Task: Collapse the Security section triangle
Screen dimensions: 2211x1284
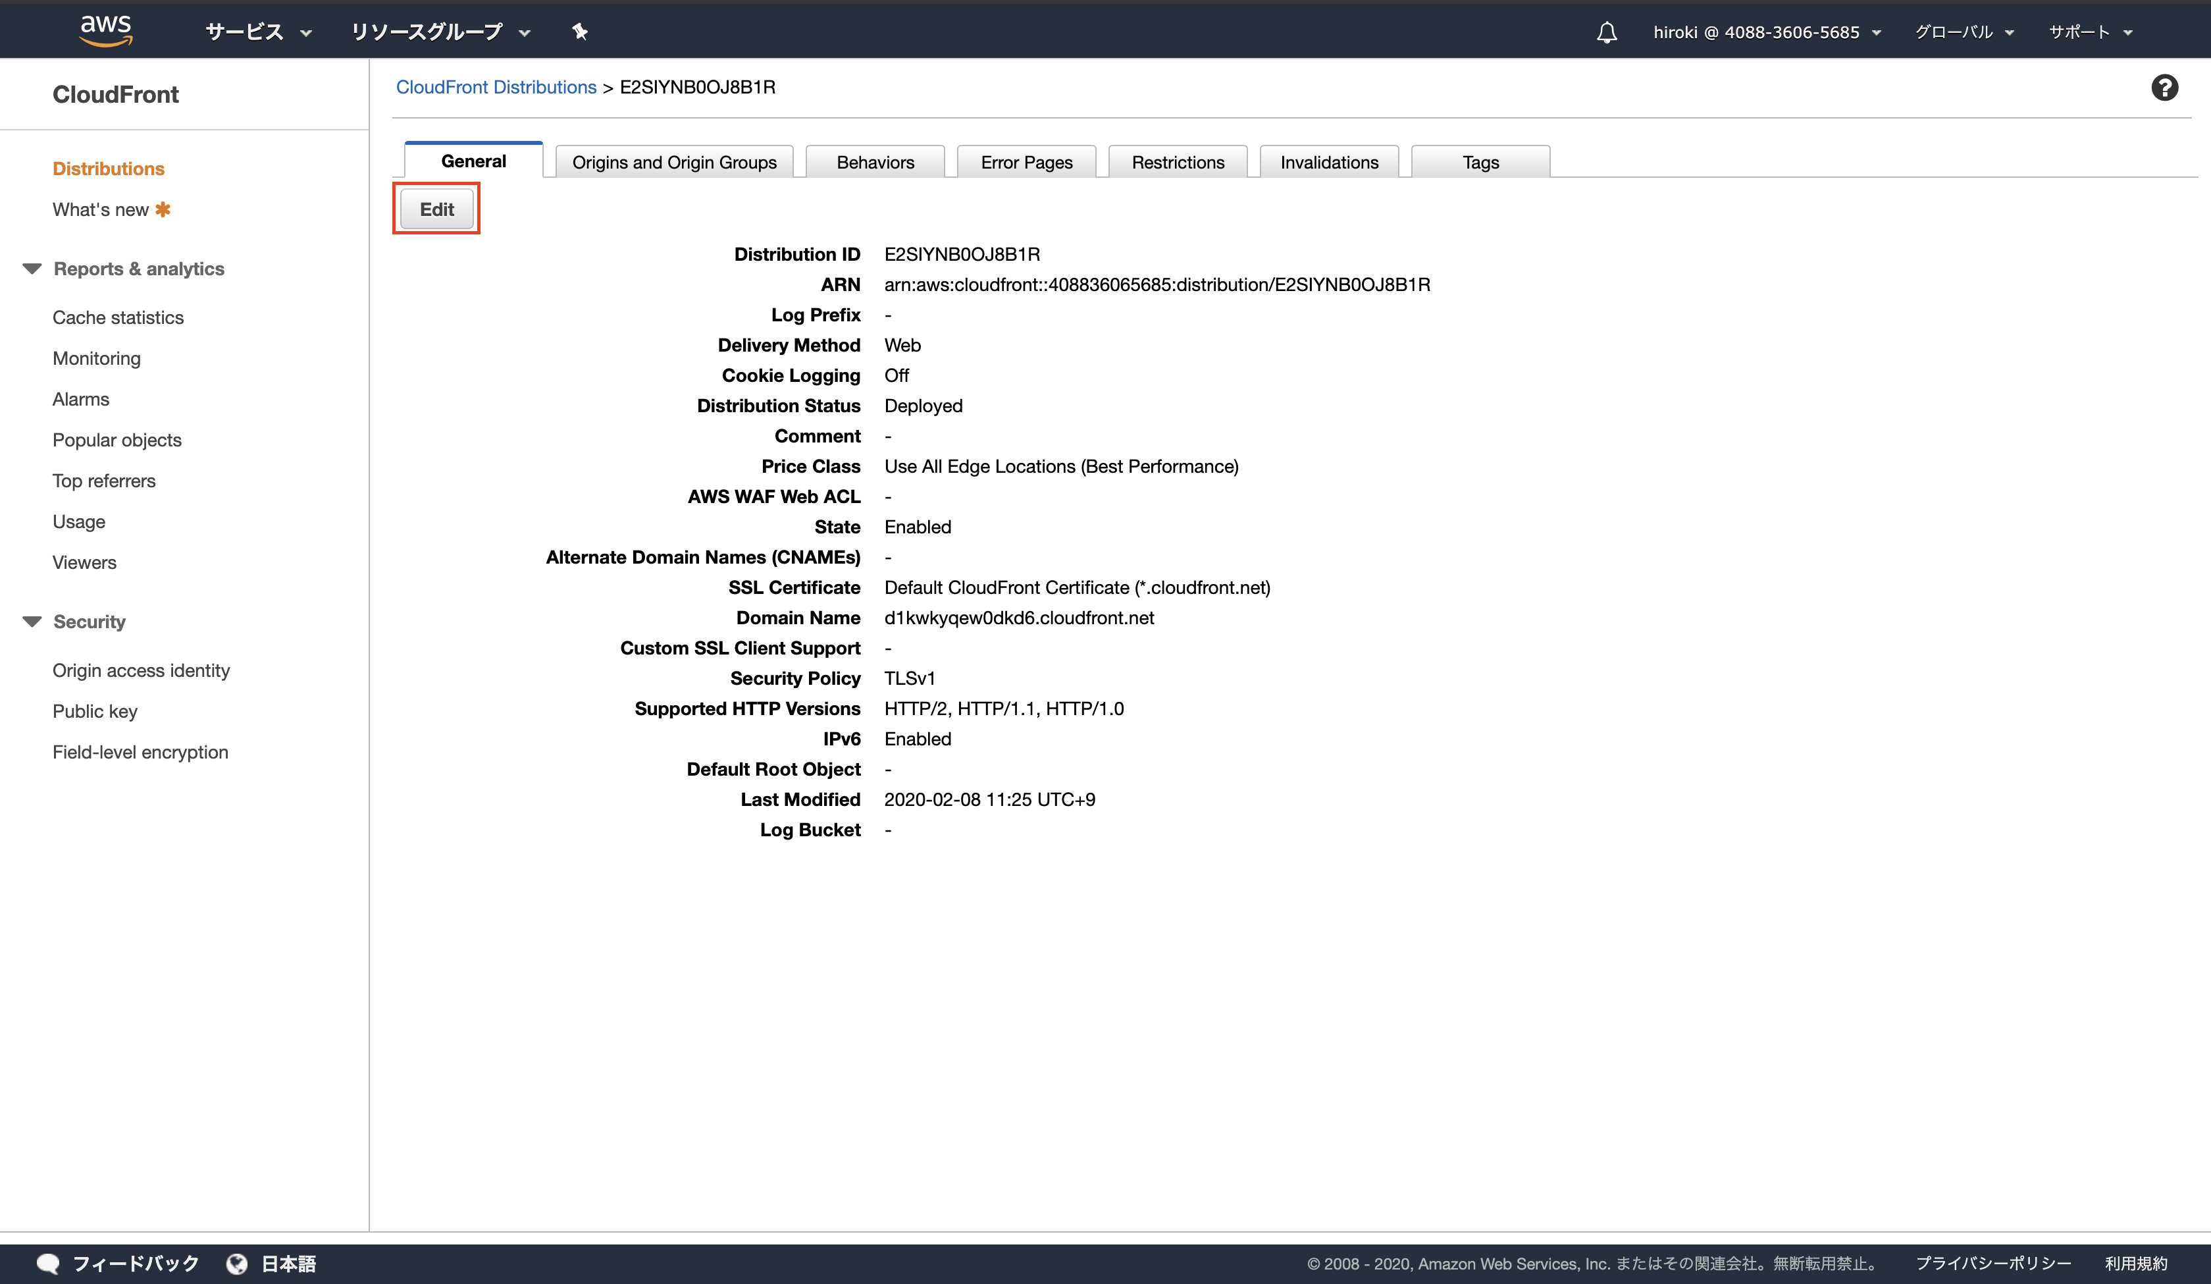Action: point(32,622)
